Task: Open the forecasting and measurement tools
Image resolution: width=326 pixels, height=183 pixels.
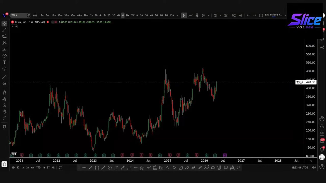Action: point(4,49)
